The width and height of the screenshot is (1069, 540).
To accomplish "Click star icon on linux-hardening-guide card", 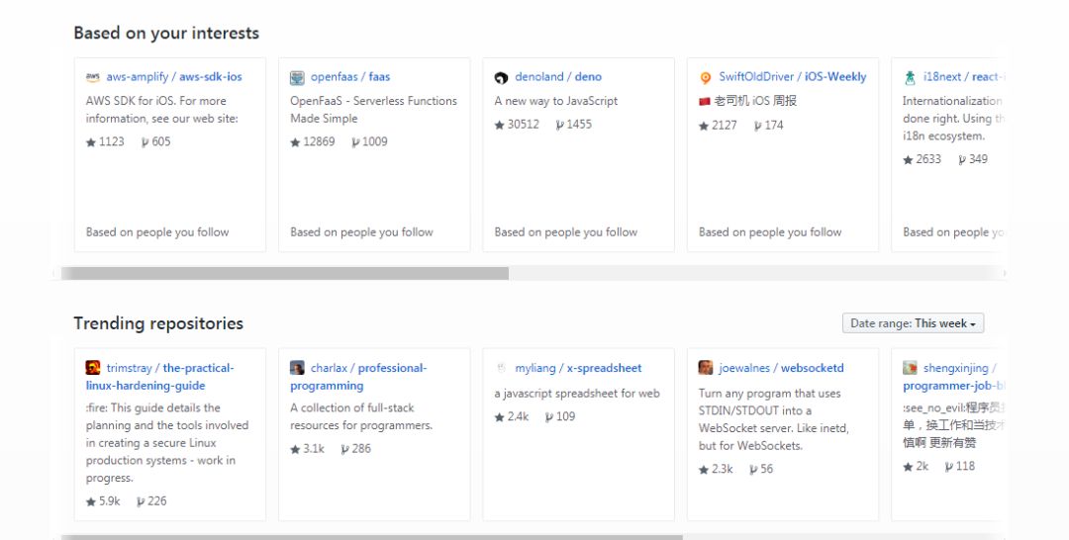I will coord(91,501).
